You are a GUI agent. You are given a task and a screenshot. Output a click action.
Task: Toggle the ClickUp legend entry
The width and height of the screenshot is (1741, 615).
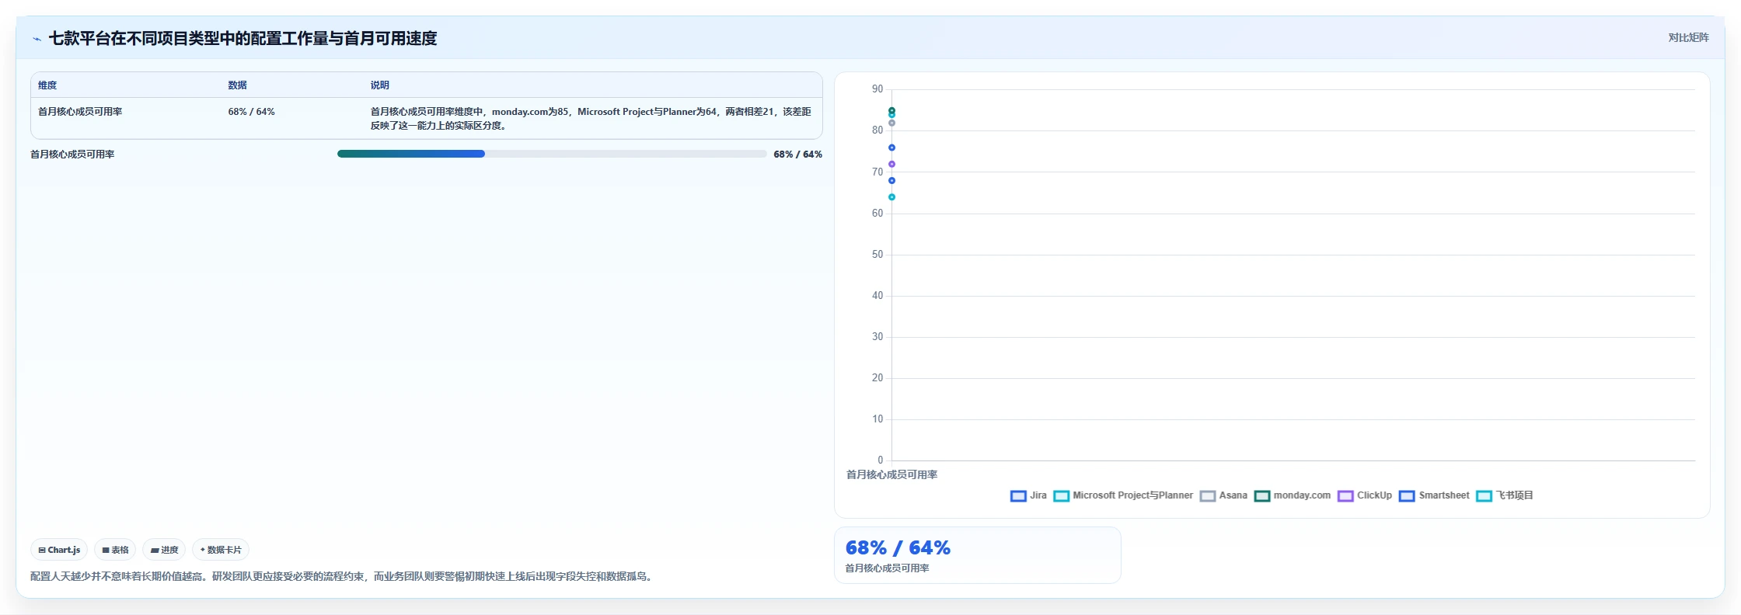1365,495
